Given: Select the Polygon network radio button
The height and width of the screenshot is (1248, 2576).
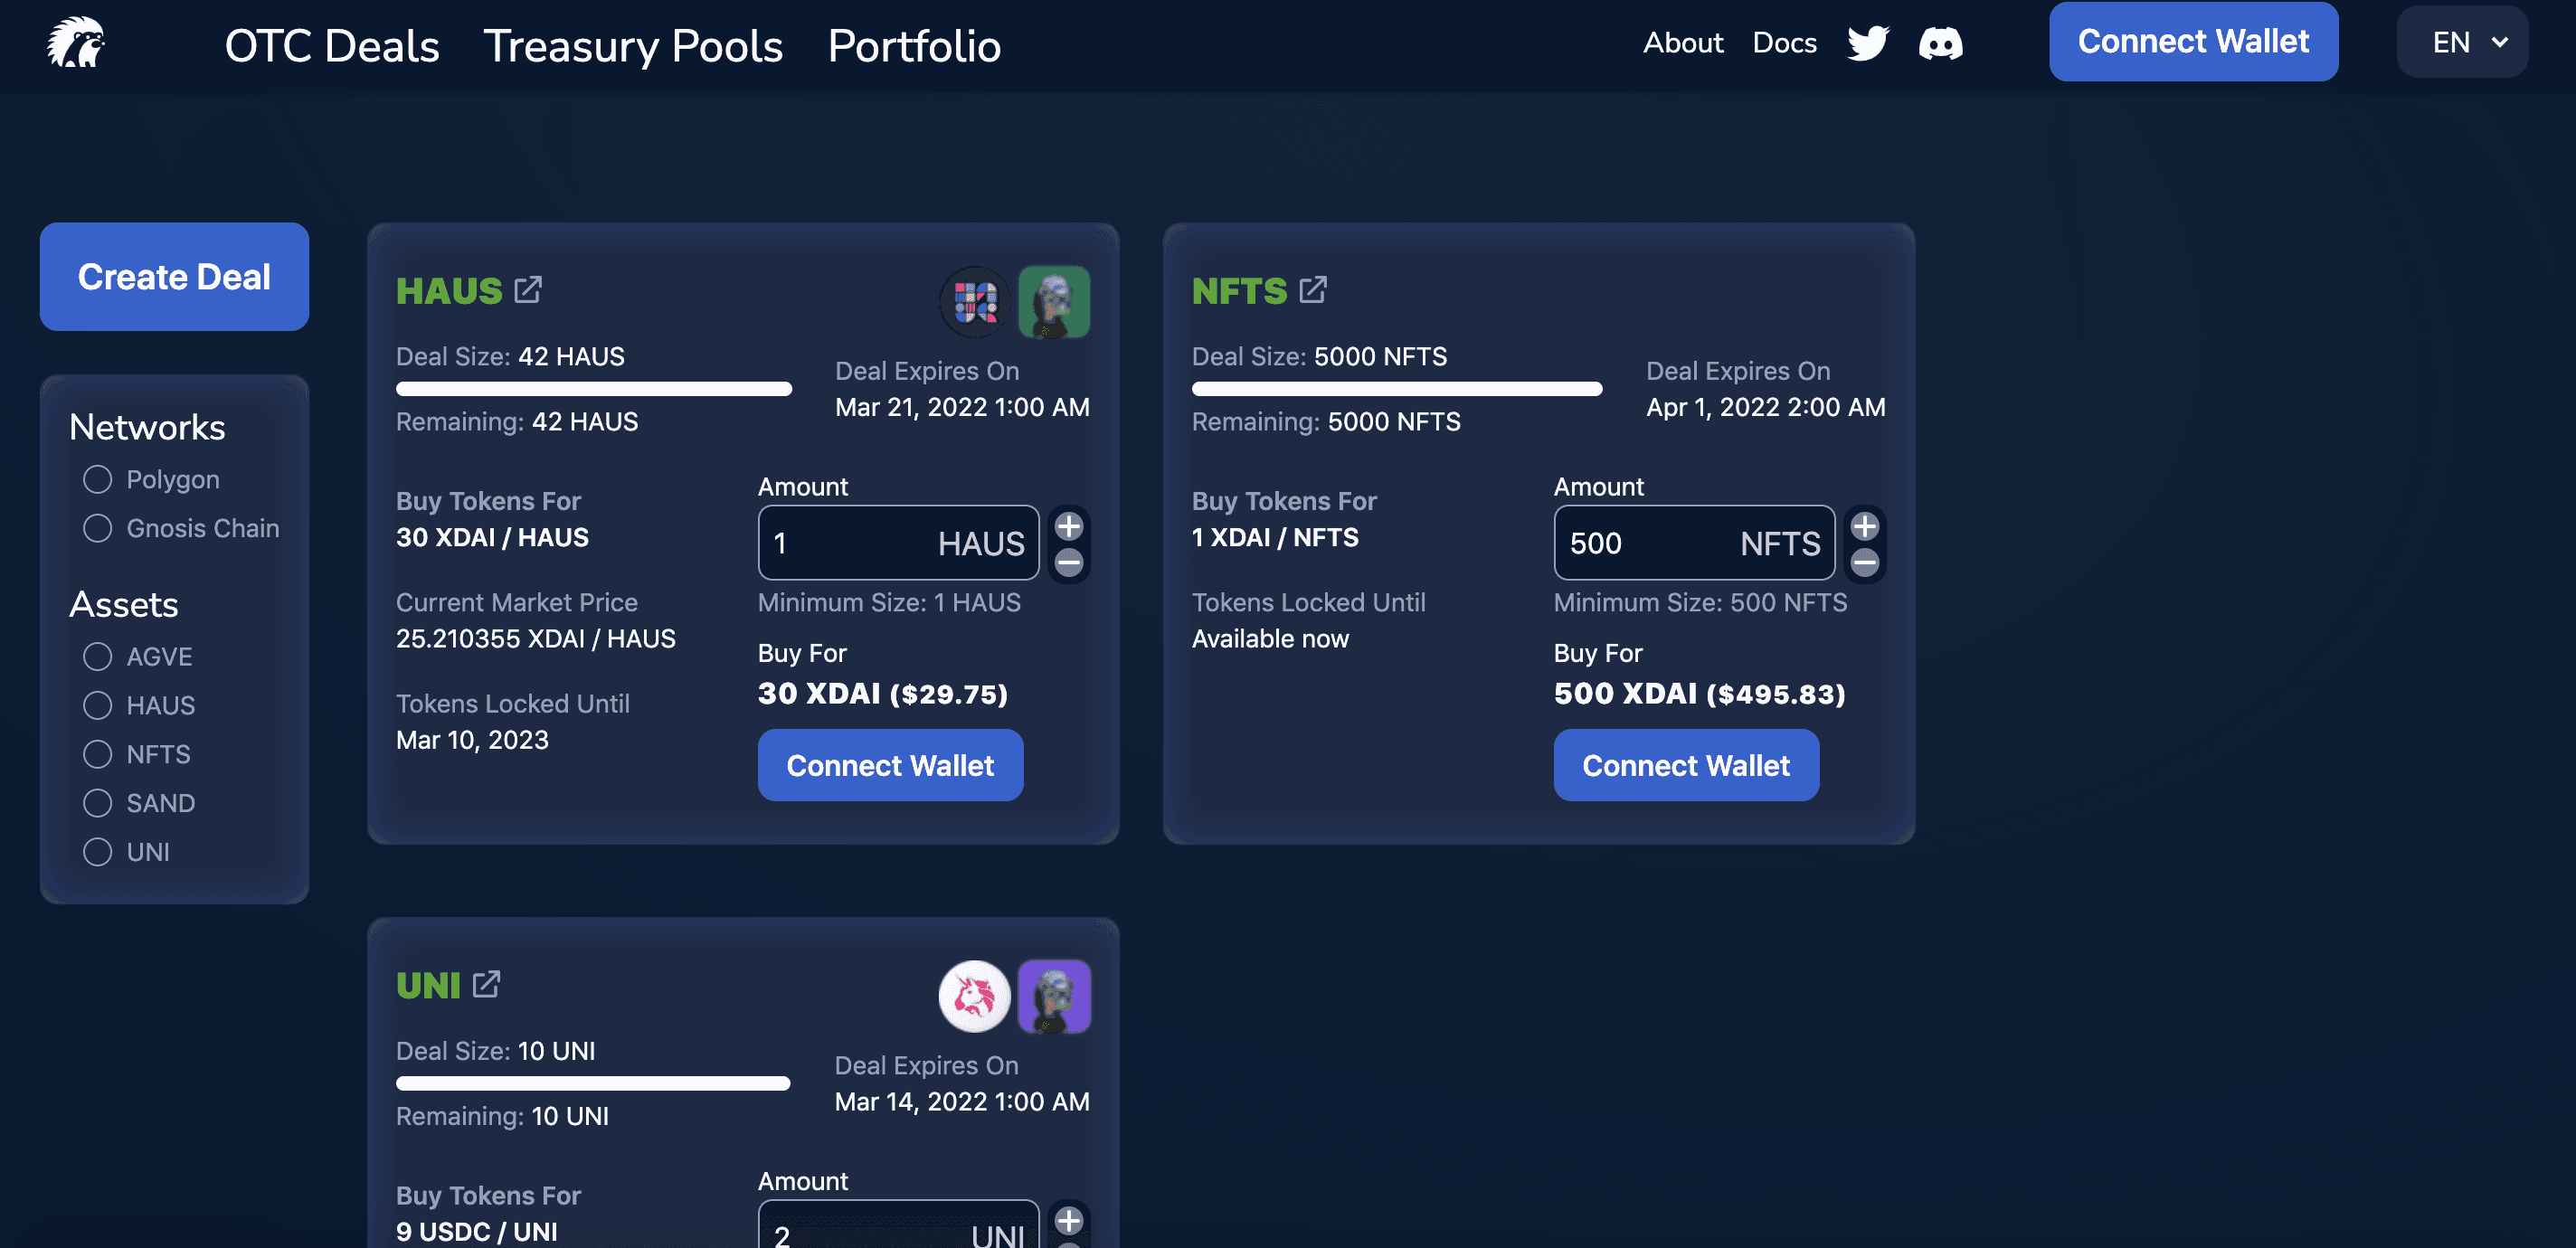Looking at the screenshot, I should [x=97, y=479].
